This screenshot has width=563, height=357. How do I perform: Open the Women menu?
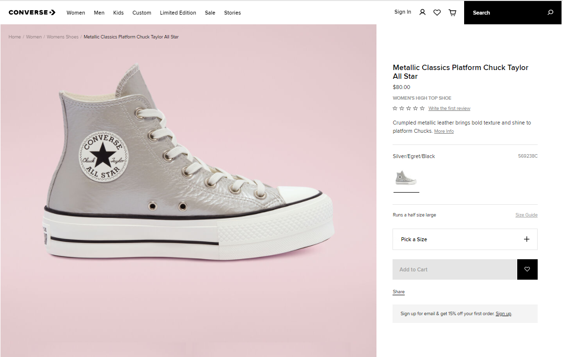point(76,13)
